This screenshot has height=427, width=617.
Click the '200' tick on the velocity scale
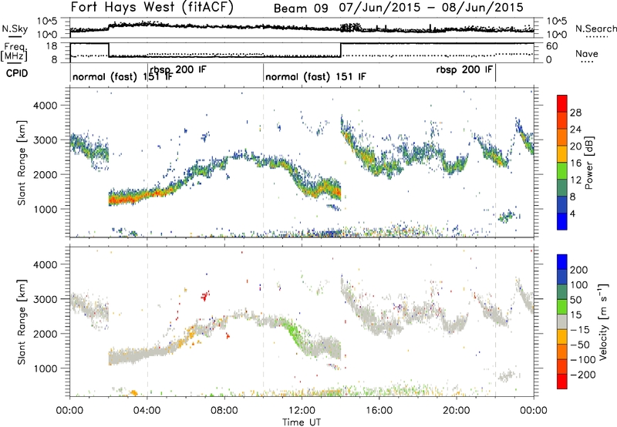[x=579, y=270]
